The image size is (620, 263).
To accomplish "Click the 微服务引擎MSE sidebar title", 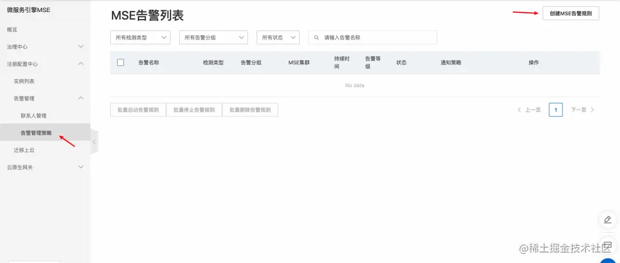I will coord(29,10).
